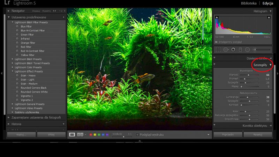The height and width of the screenshot is (157, 279).
Task: Collapse the Ustawienia predefiniowane panel
Action: click(8, 17)
